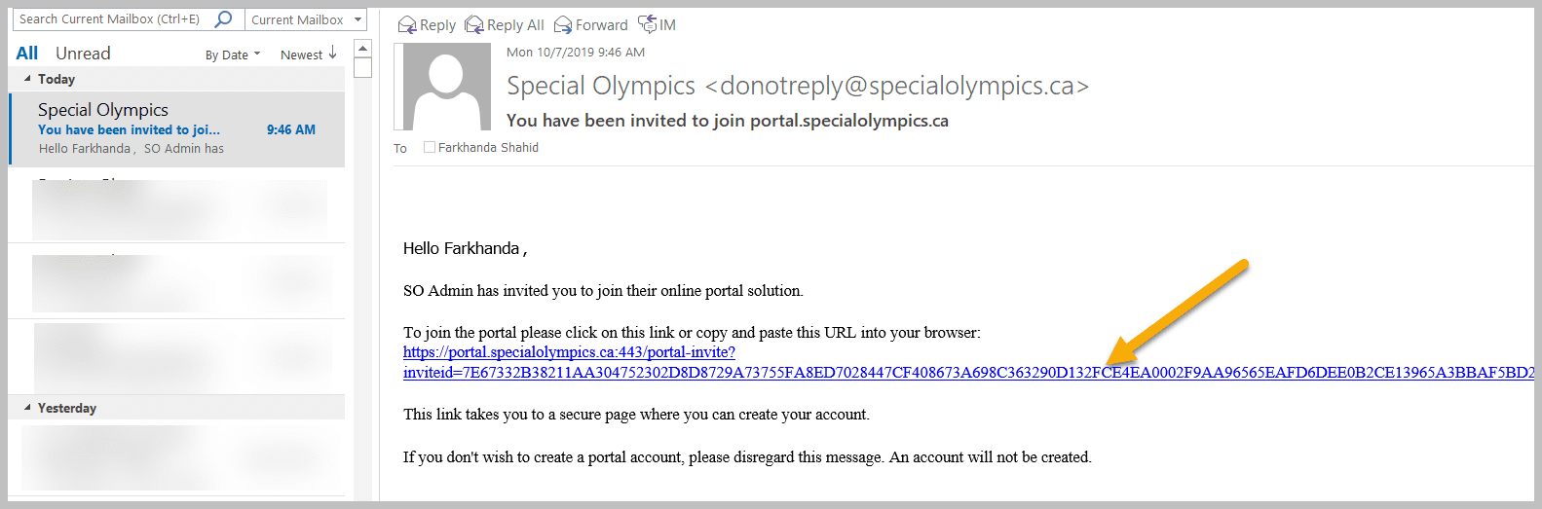Screen dimensions: 1542x509
Task: Click the search magnifier icon
Action: (223, 18)
